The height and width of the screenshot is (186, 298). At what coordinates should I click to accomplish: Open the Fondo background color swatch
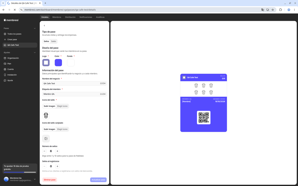coord(71,62)
